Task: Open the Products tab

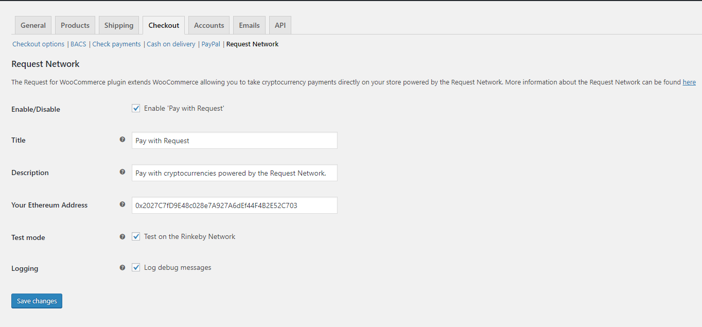Action: (x=75, y=25)
